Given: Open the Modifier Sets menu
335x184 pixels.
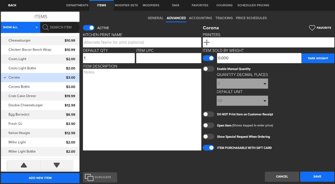Looking at the screenshot, I should [x=126, y=5].
